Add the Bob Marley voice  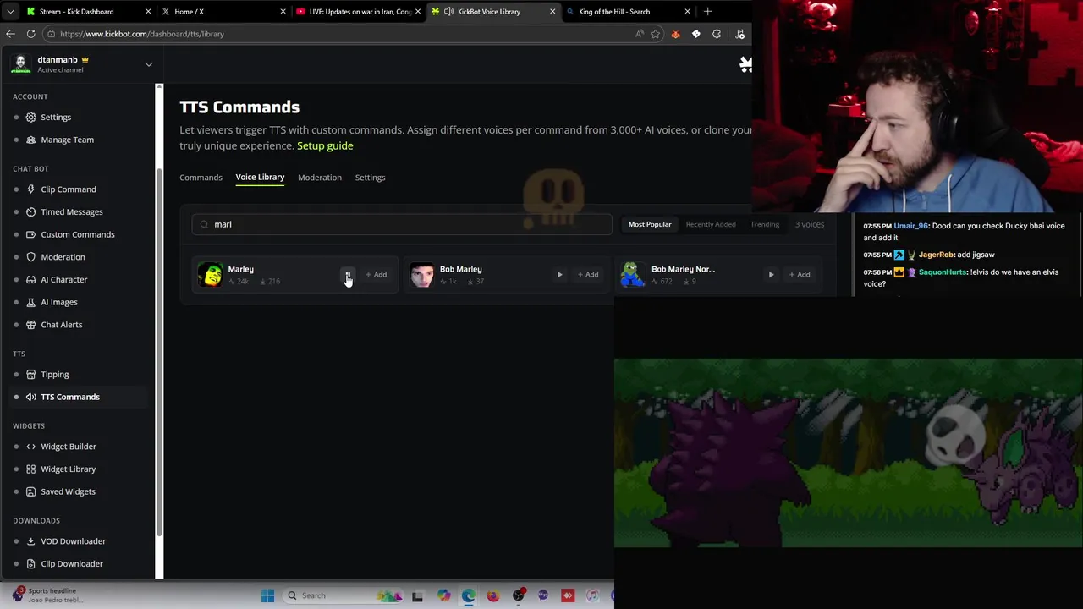coord(588,275)
